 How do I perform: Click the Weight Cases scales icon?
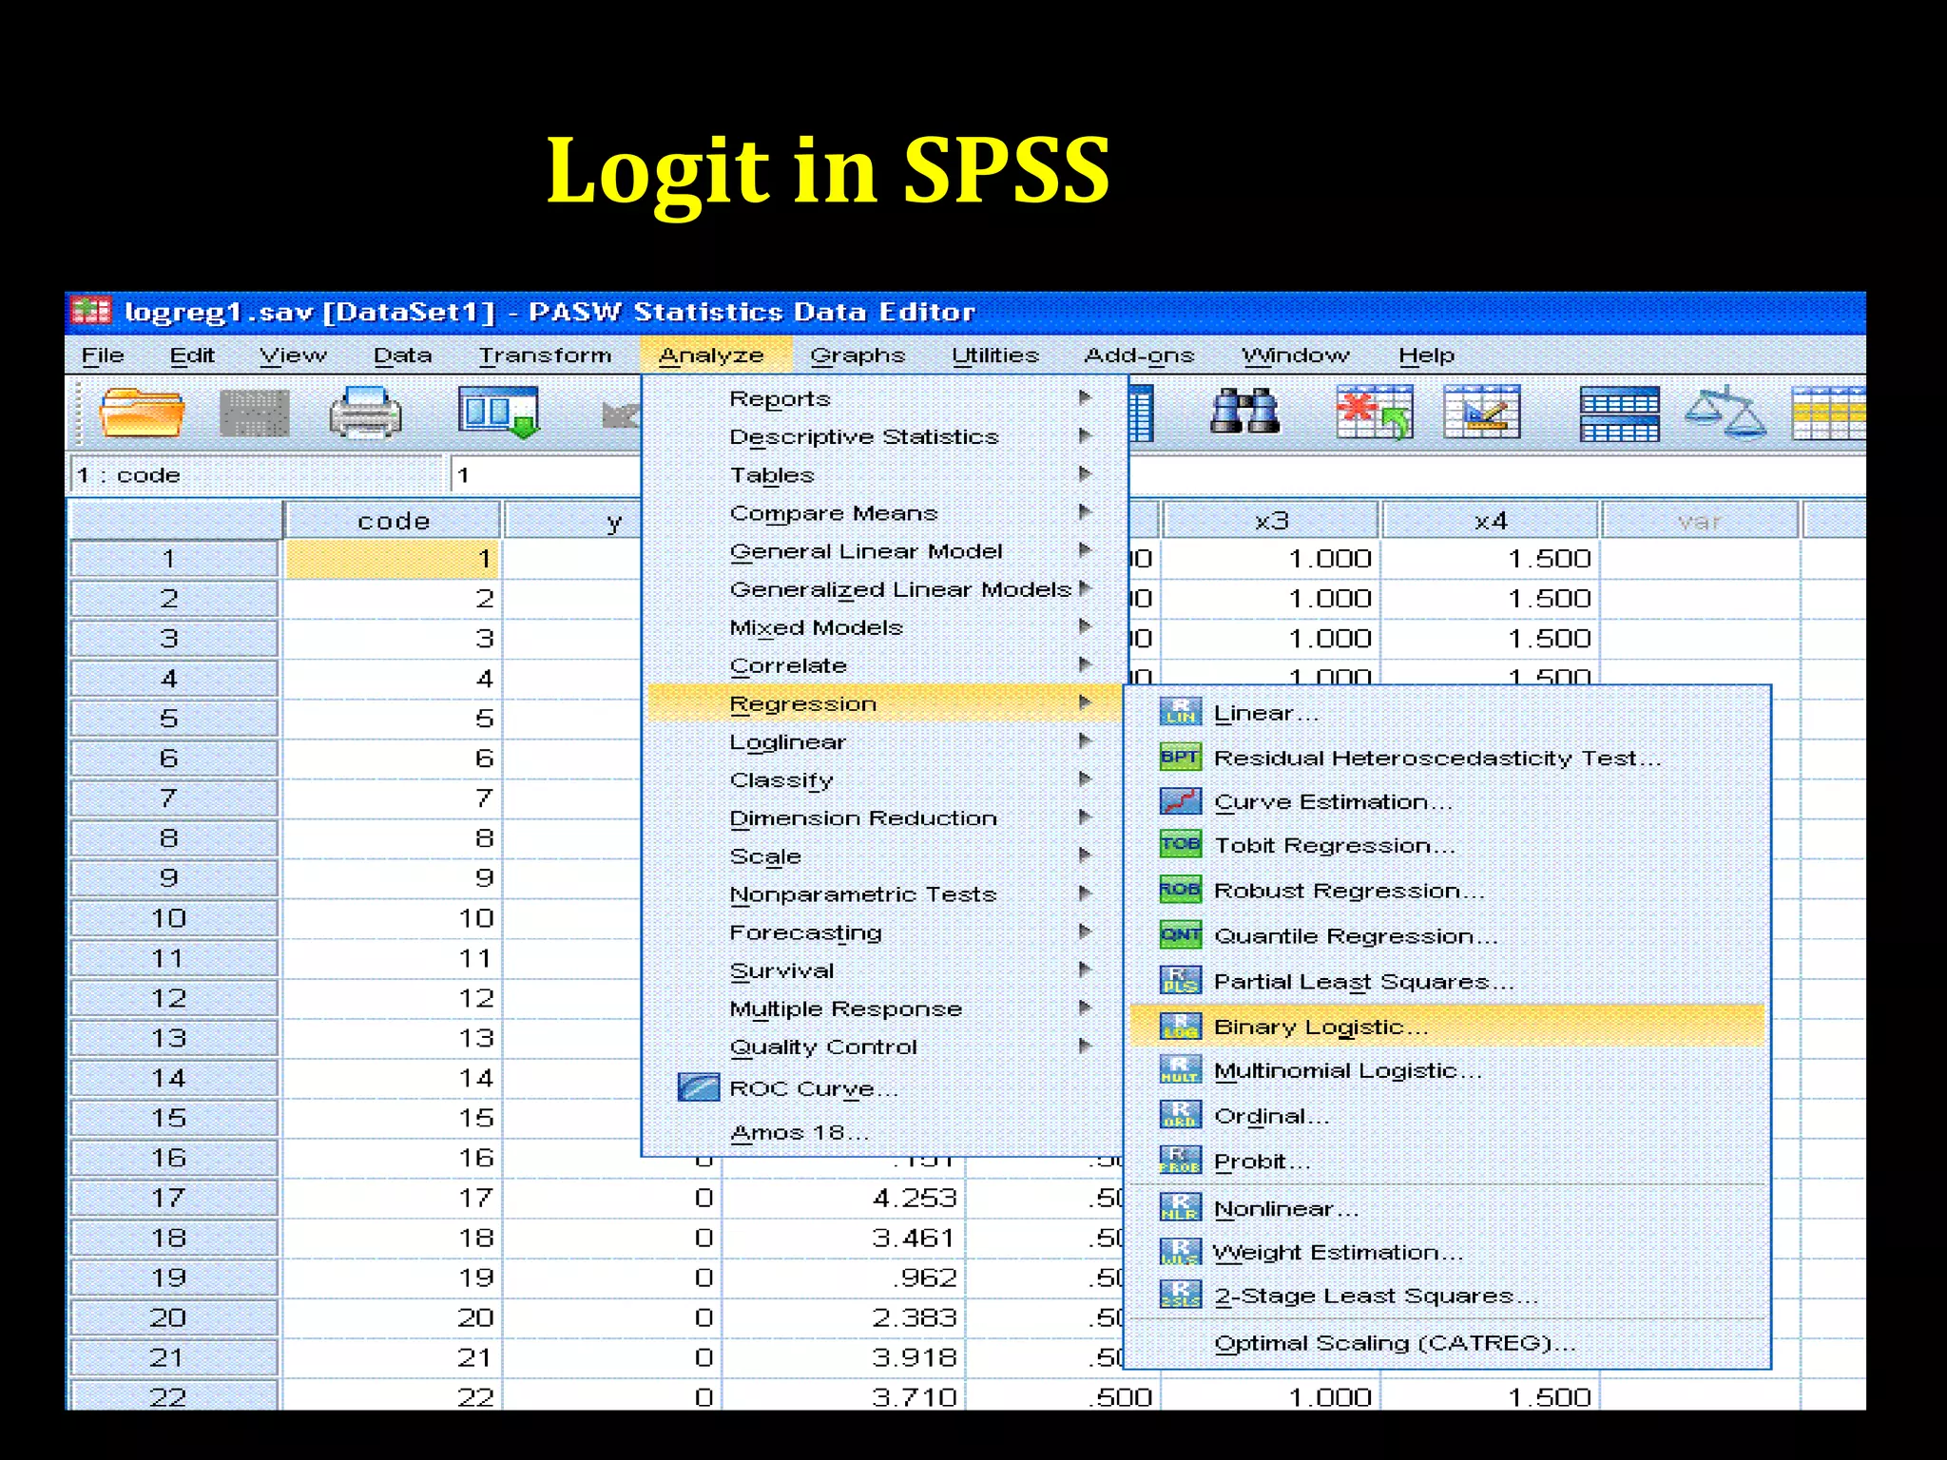tap(1725, 413)
